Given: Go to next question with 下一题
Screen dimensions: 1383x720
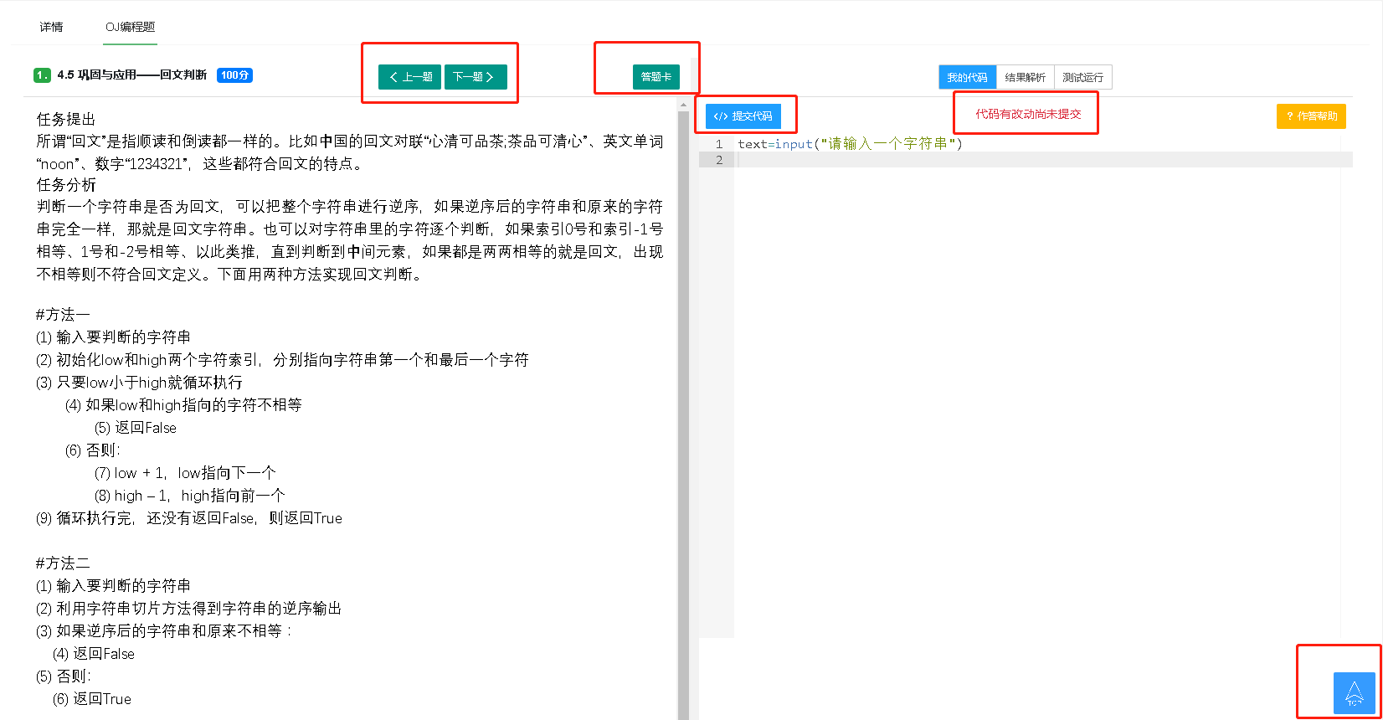Looking at the screenshot, I should coord(475,77).
